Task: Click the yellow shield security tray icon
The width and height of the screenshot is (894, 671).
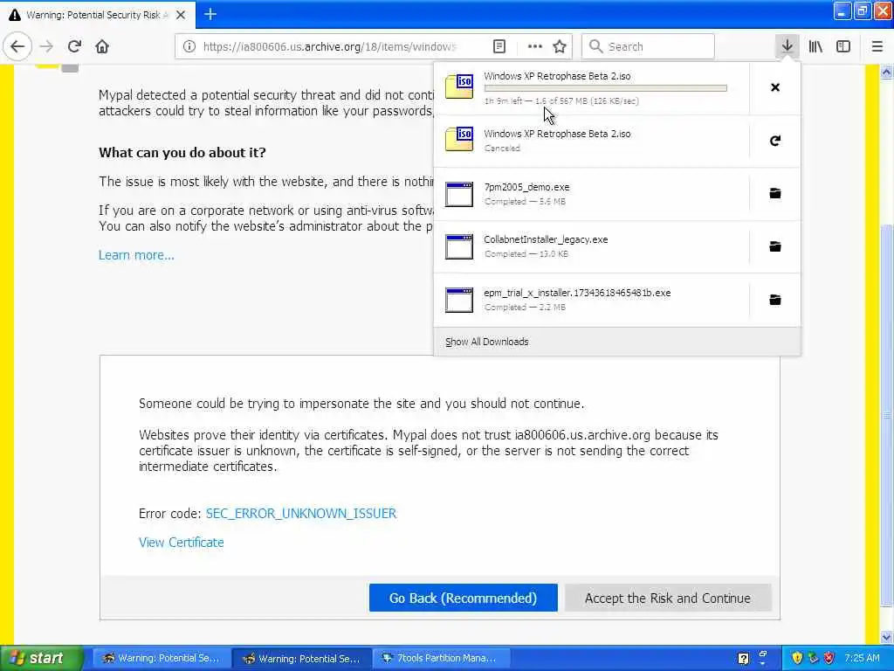Action: pos(797,658)
